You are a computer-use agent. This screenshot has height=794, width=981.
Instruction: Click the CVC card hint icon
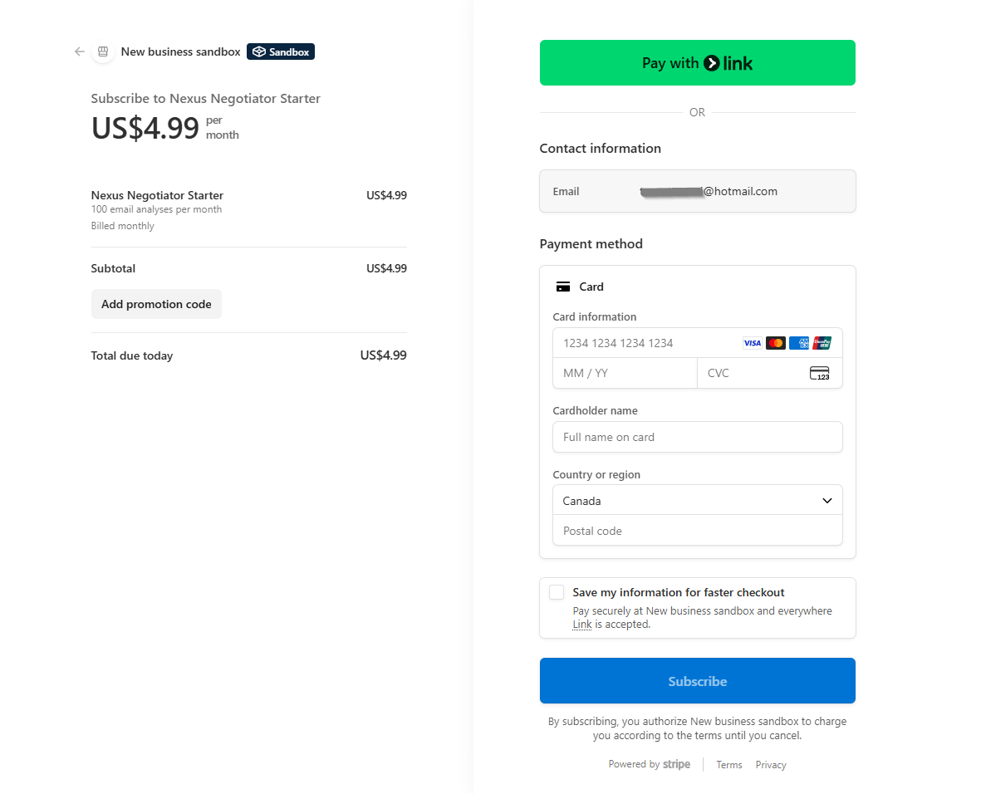pyautogui.click(x=819, y=373)
